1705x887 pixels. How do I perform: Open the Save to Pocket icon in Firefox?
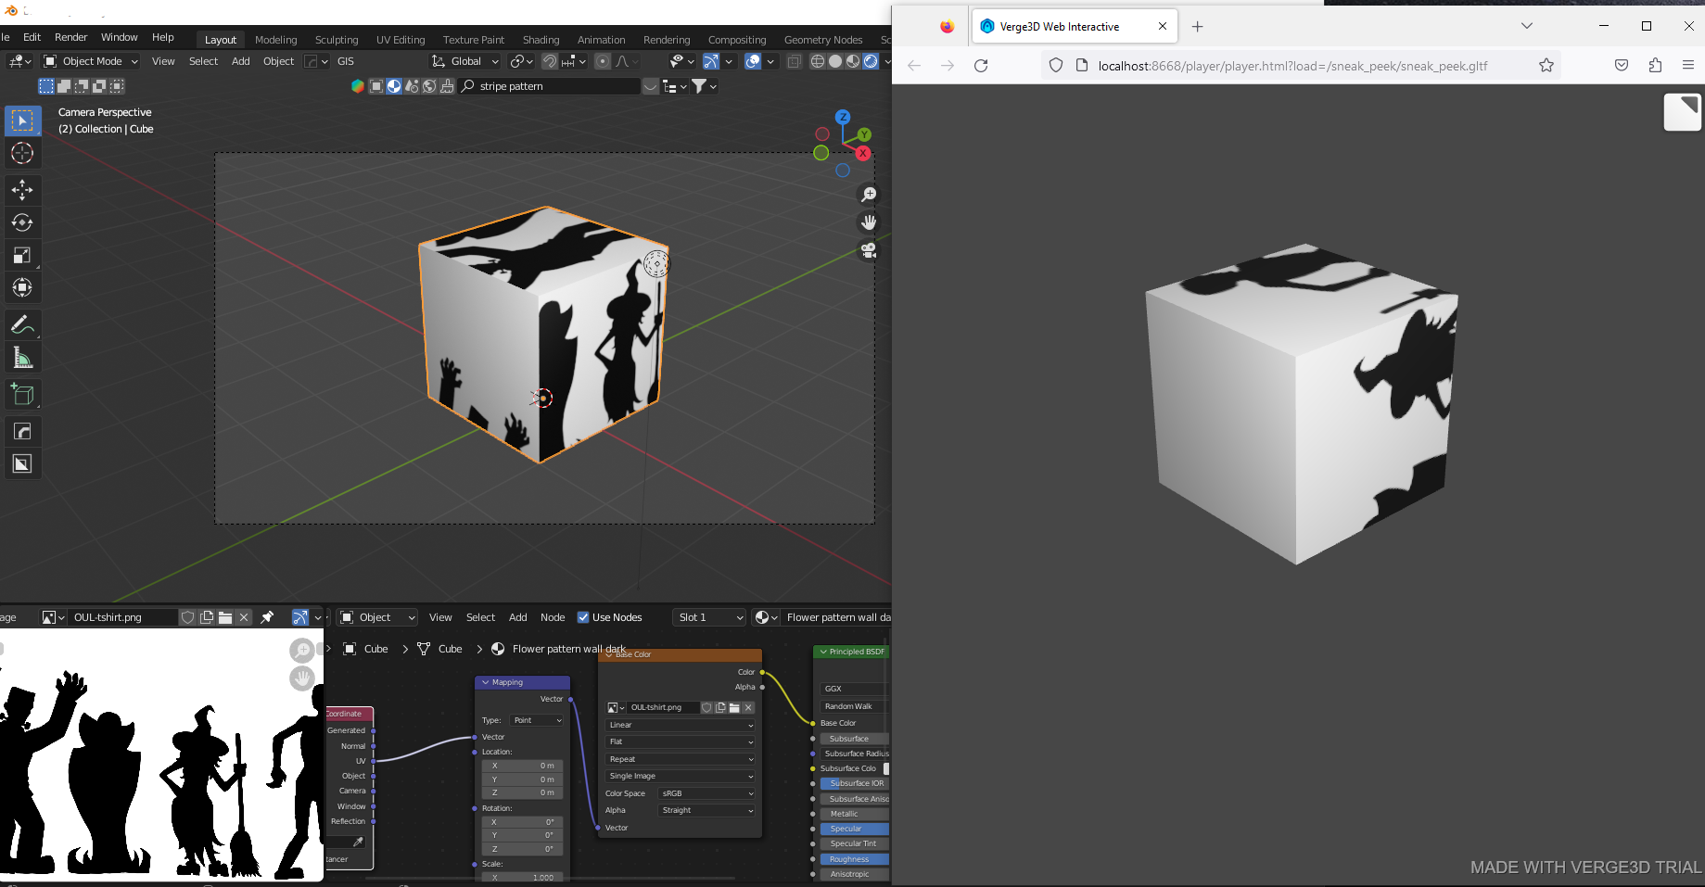click(1622, 65)
